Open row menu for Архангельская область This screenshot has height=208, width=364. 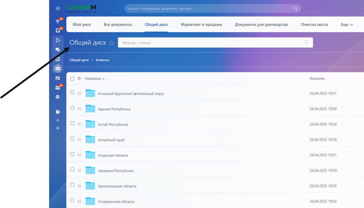coord(79,186)
